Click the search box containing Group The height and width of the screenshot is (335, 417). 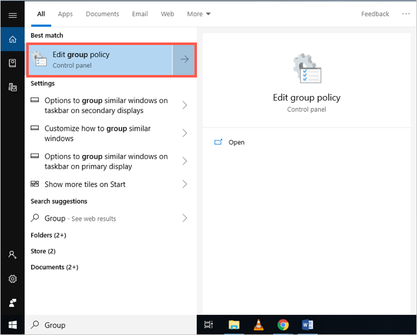[113, 325]
